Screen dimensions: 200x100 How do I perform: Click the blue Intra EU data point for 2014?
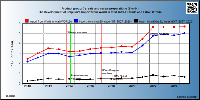click(69, 56)
